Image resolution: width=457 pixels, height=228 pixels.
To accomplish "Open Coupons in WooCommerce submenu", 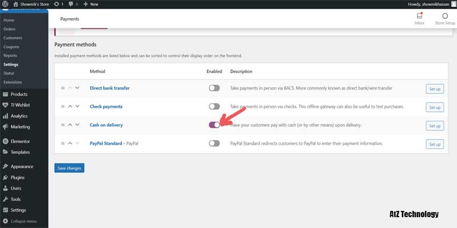I will pyautogui.click(x=13, y=47).
